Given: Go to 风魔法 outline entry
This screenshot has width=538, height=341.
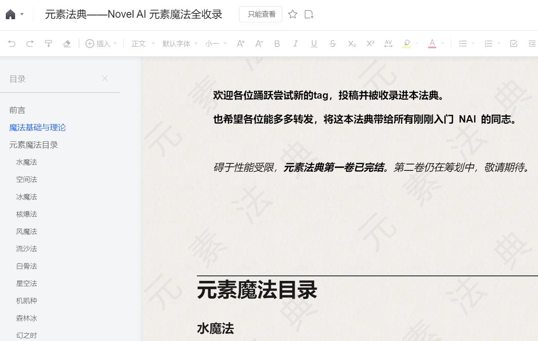Looking at the screenshot, I should tap(26, 231).
